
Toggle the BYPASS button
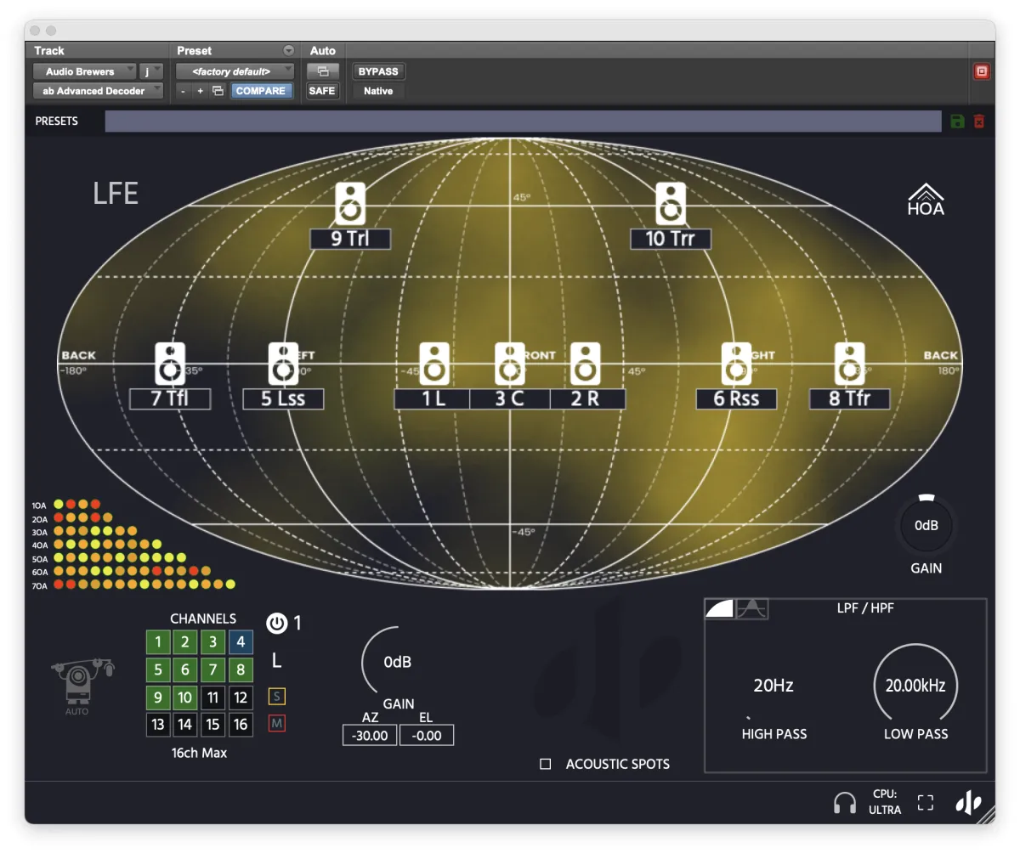378,71
